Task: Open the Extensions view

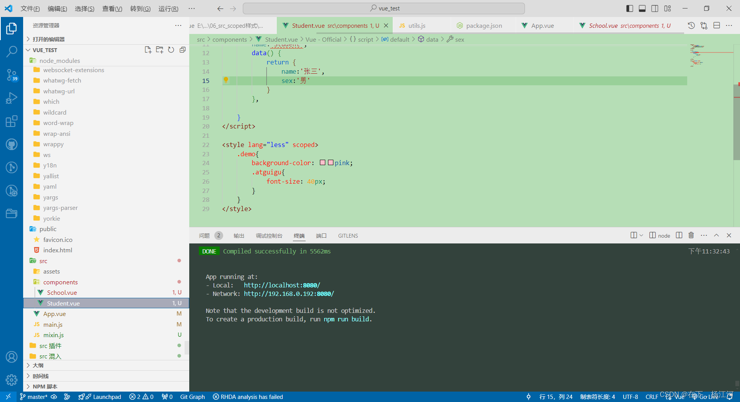Action: pyautogui.click(x=12, y=121)
